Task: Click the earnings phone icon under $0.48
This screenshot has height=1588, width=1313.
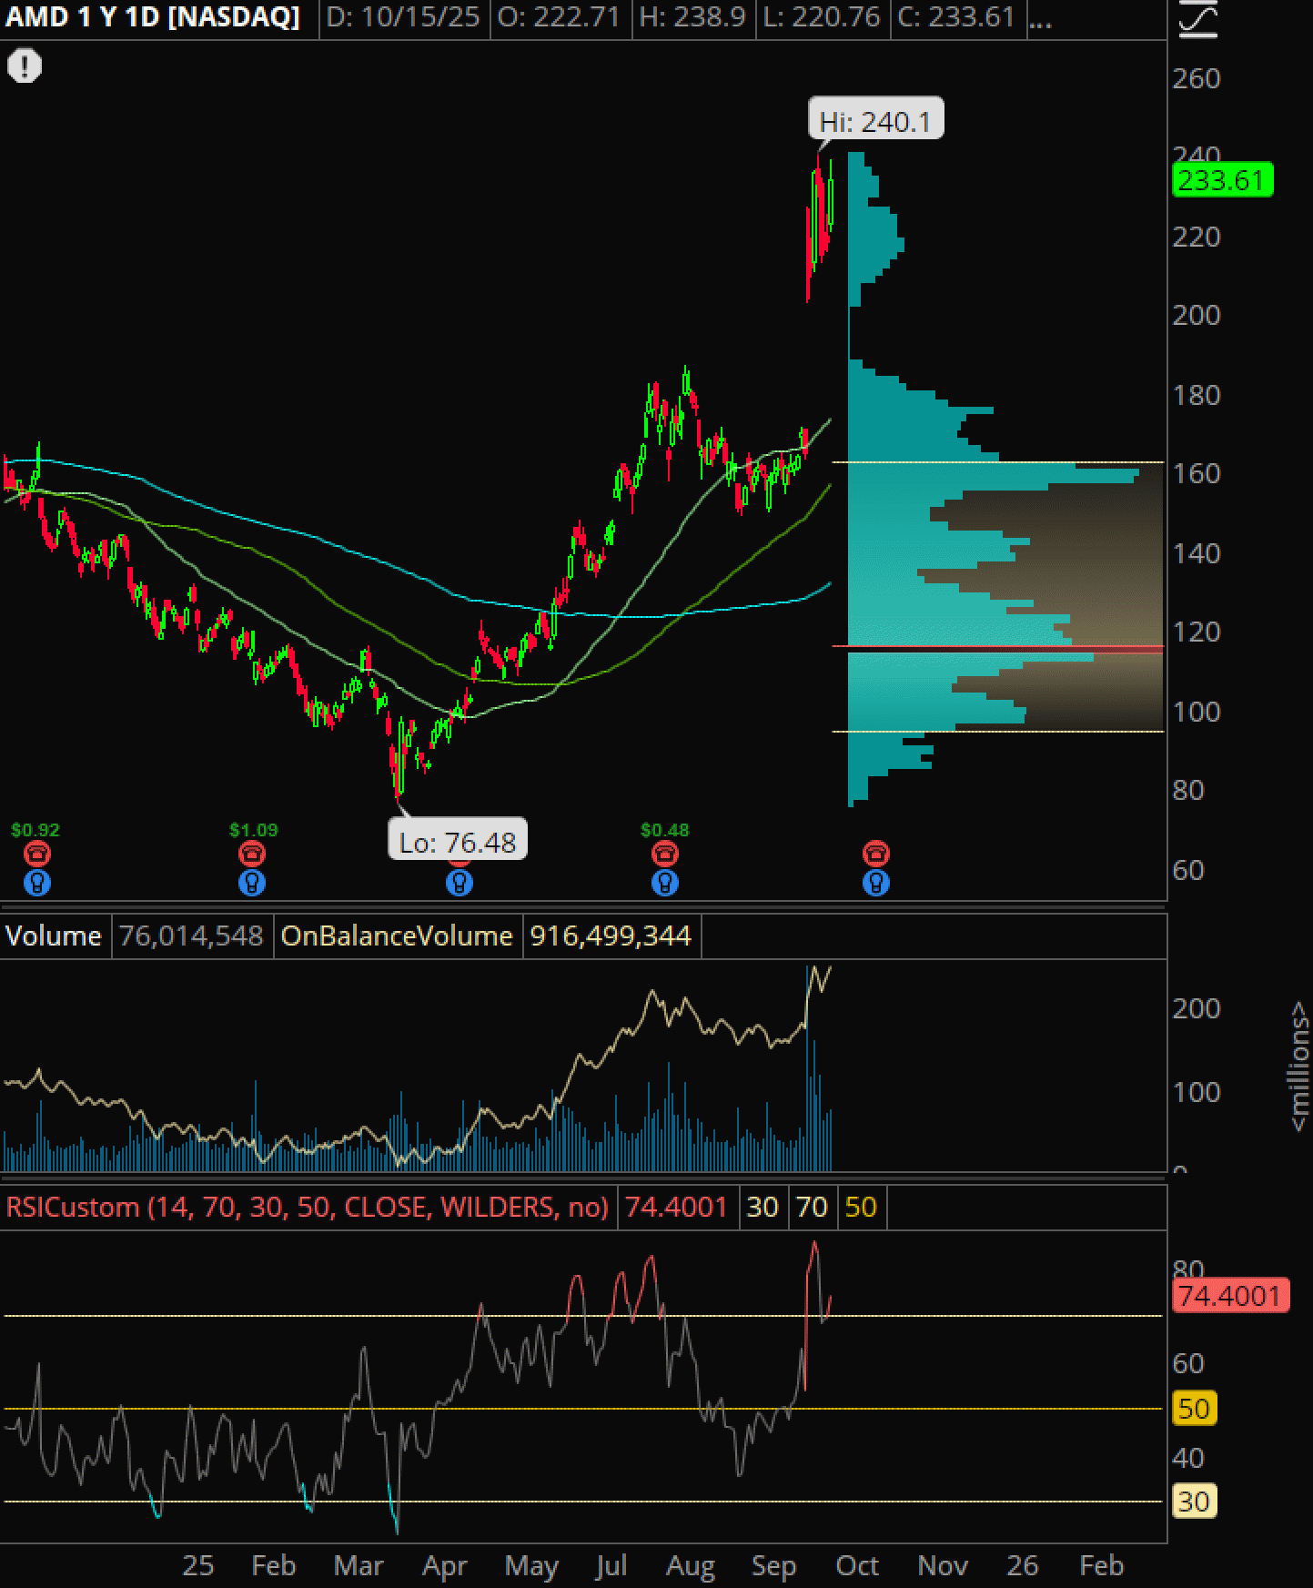Action: point(665,854)
